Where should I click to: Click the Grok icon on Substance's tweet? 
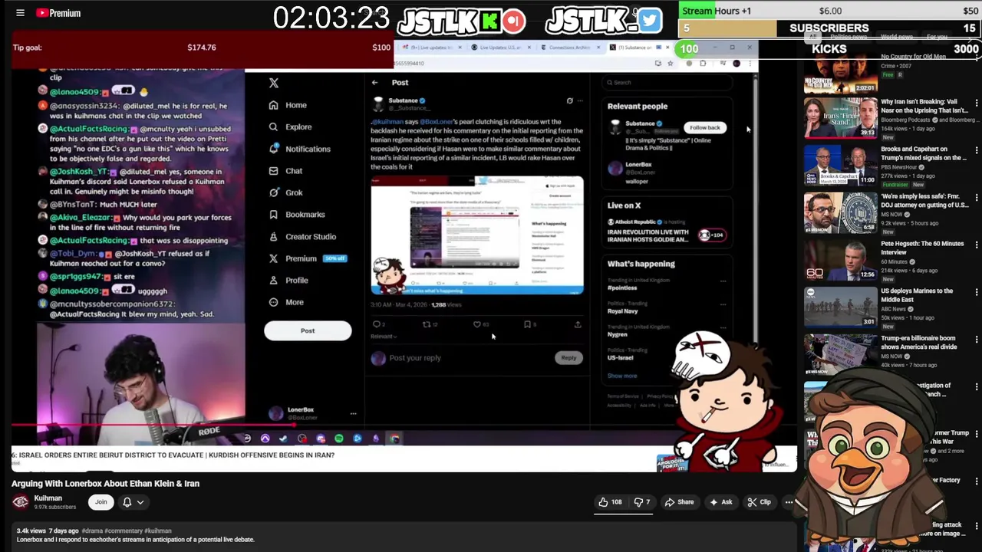(x=569, y=100)
